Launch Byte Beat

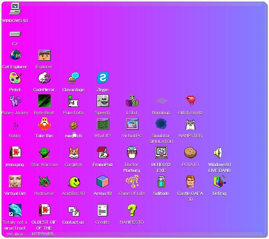pyautogui.click(x=44, y=101)
